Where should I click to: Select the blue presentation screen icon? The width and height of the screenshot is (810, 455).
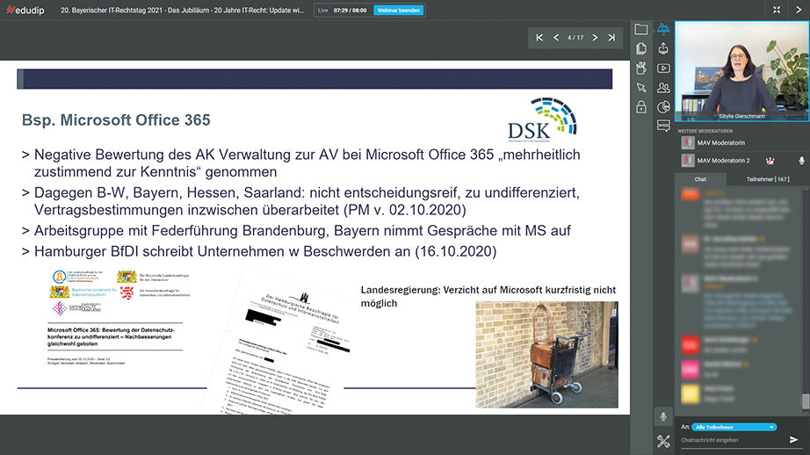click(663, 29)
